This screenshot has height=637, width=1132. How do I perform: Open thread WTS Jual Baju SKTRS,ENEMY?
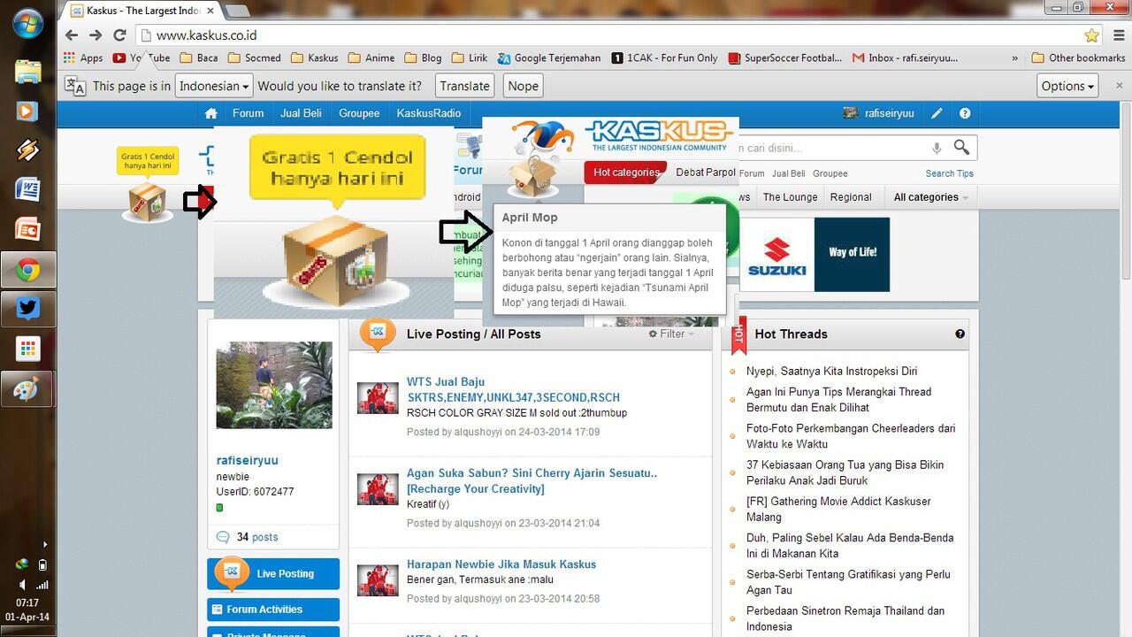513,390
